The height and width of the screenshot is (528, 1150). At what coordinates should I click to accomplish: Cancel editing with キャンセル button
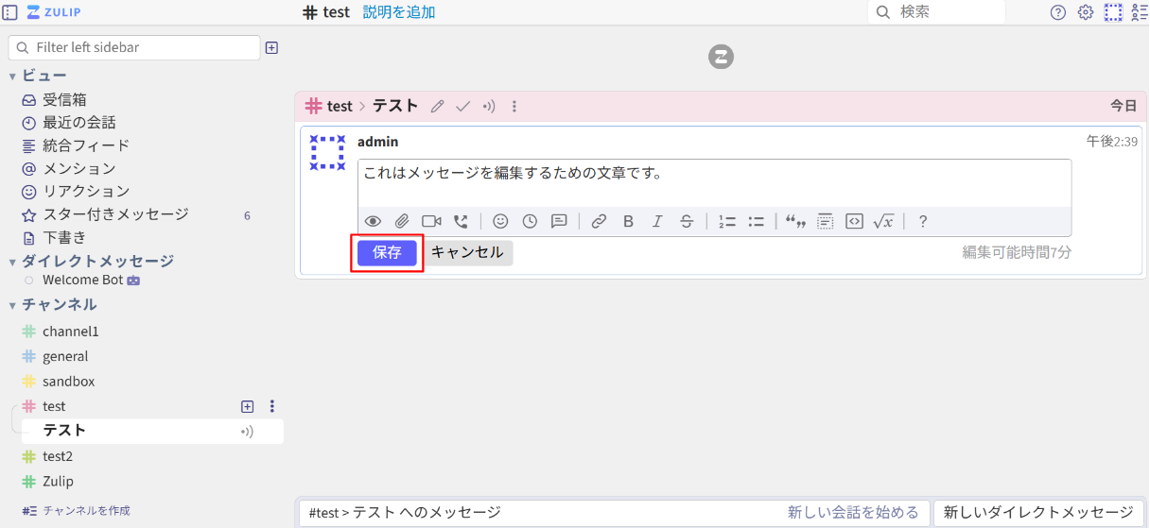[x=467, y=252]
